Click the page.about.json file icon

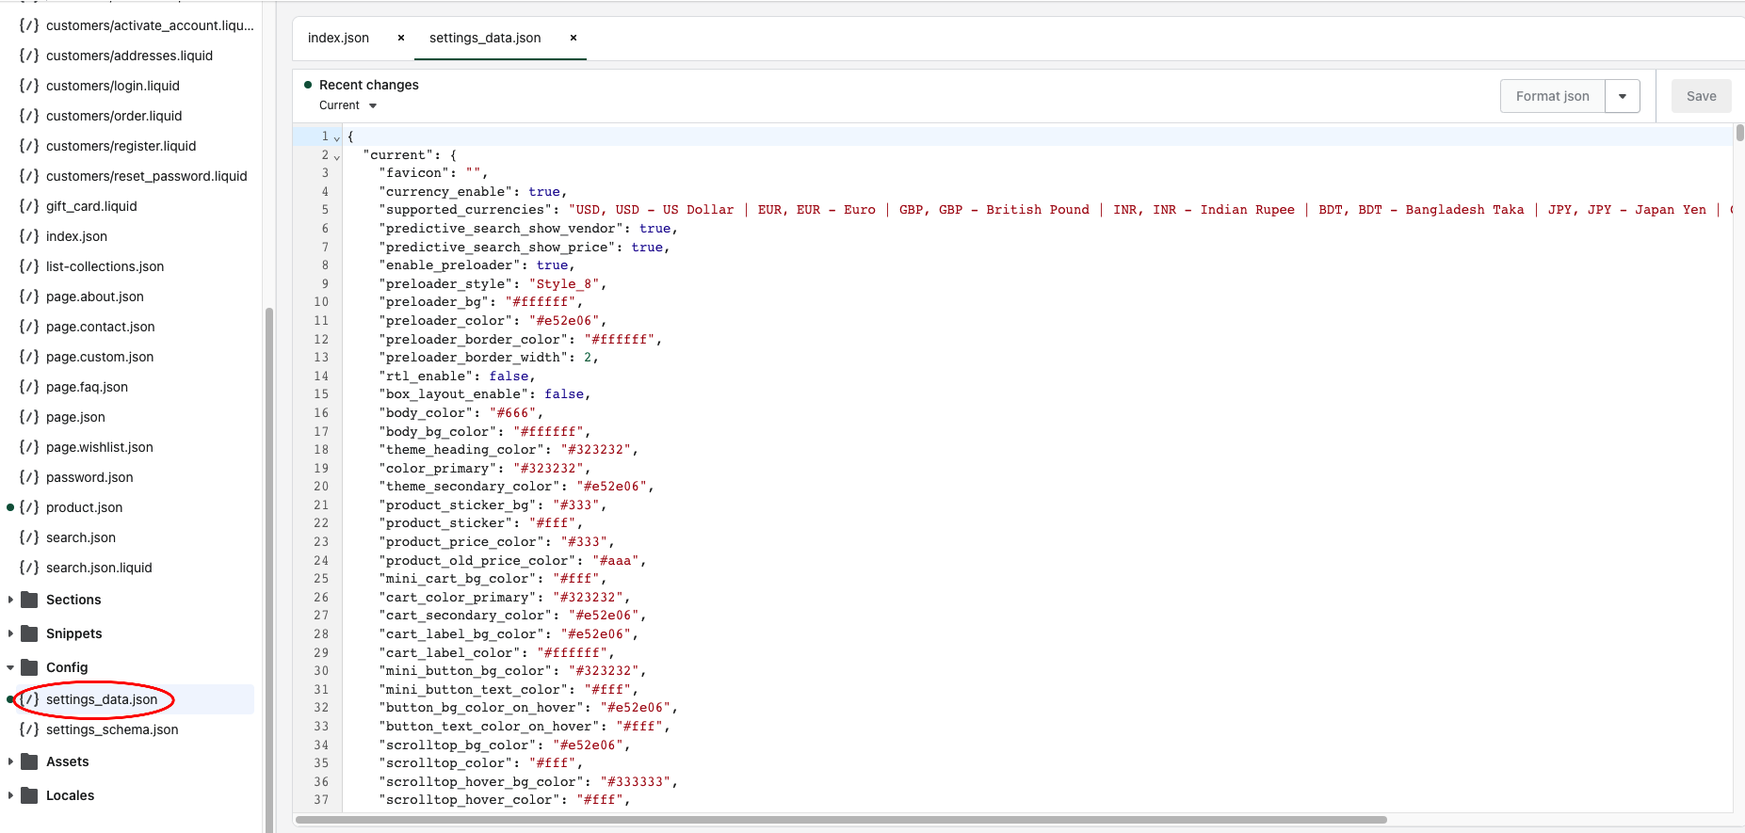[x=29, y=296]
